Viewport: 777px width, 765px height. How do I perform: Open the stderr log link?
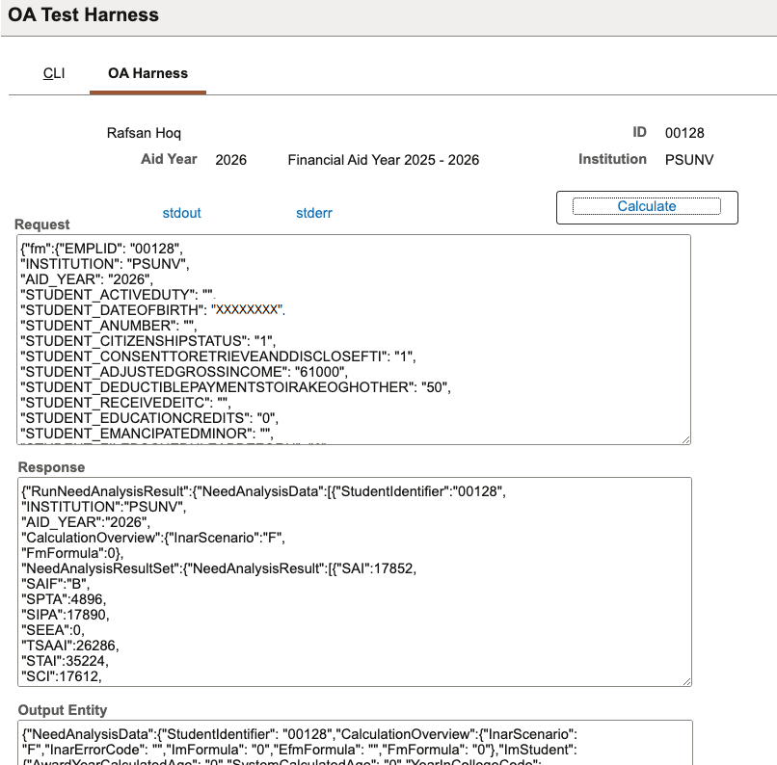(x=314, y=213)
